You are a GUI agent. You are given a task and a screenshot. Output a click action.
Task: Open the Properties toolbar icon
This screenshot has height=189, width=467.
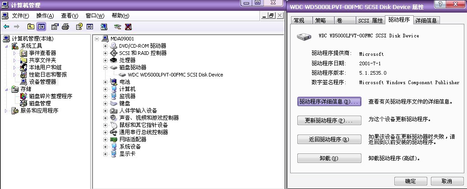pos(55,27)
